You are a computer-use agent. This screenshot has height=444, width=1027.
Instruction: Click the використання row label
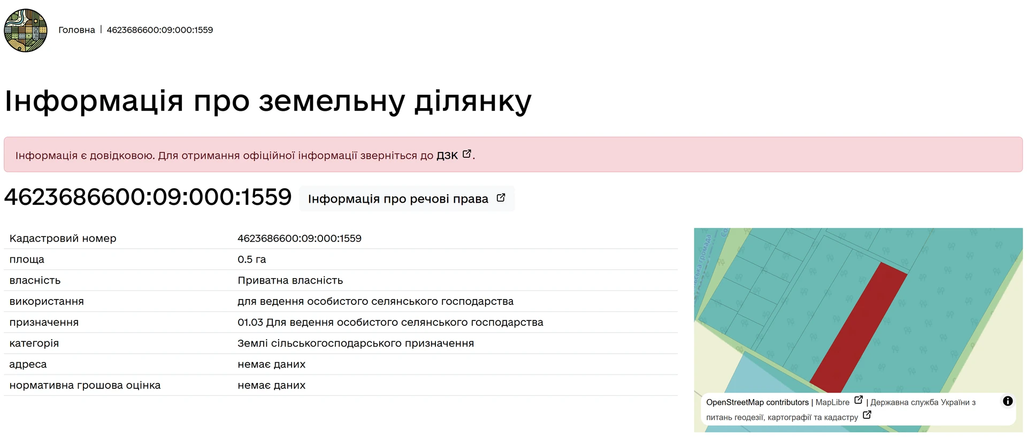coord(47,301)
